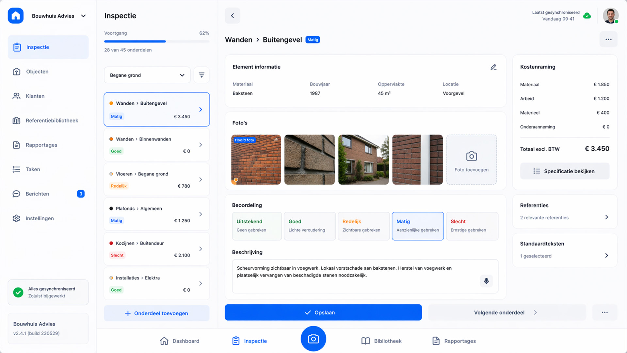Select the Redelijk rating option
The height and width of the screenshot is (353, 627).
[363, 226]
